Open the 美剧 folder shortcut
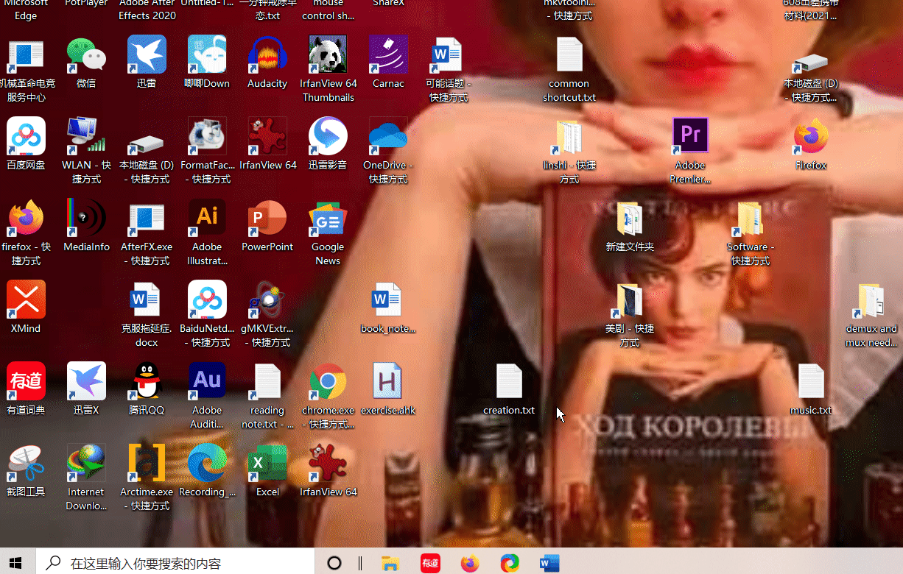Viewport: 903px width, 574px height. tap(630, 300)
